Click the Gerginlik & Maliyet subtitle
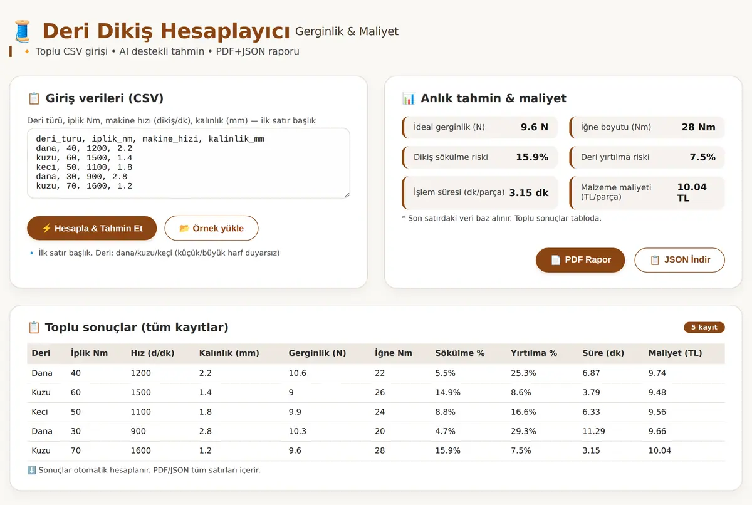Image resolution: width=752 pixels, height=505 pixels. tap(347, 31)
